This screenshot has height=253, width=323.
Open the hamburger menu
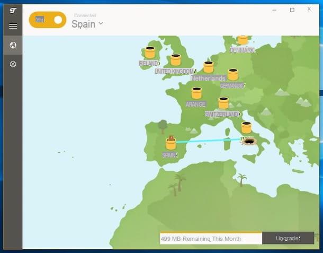click(x=13, y=26)
